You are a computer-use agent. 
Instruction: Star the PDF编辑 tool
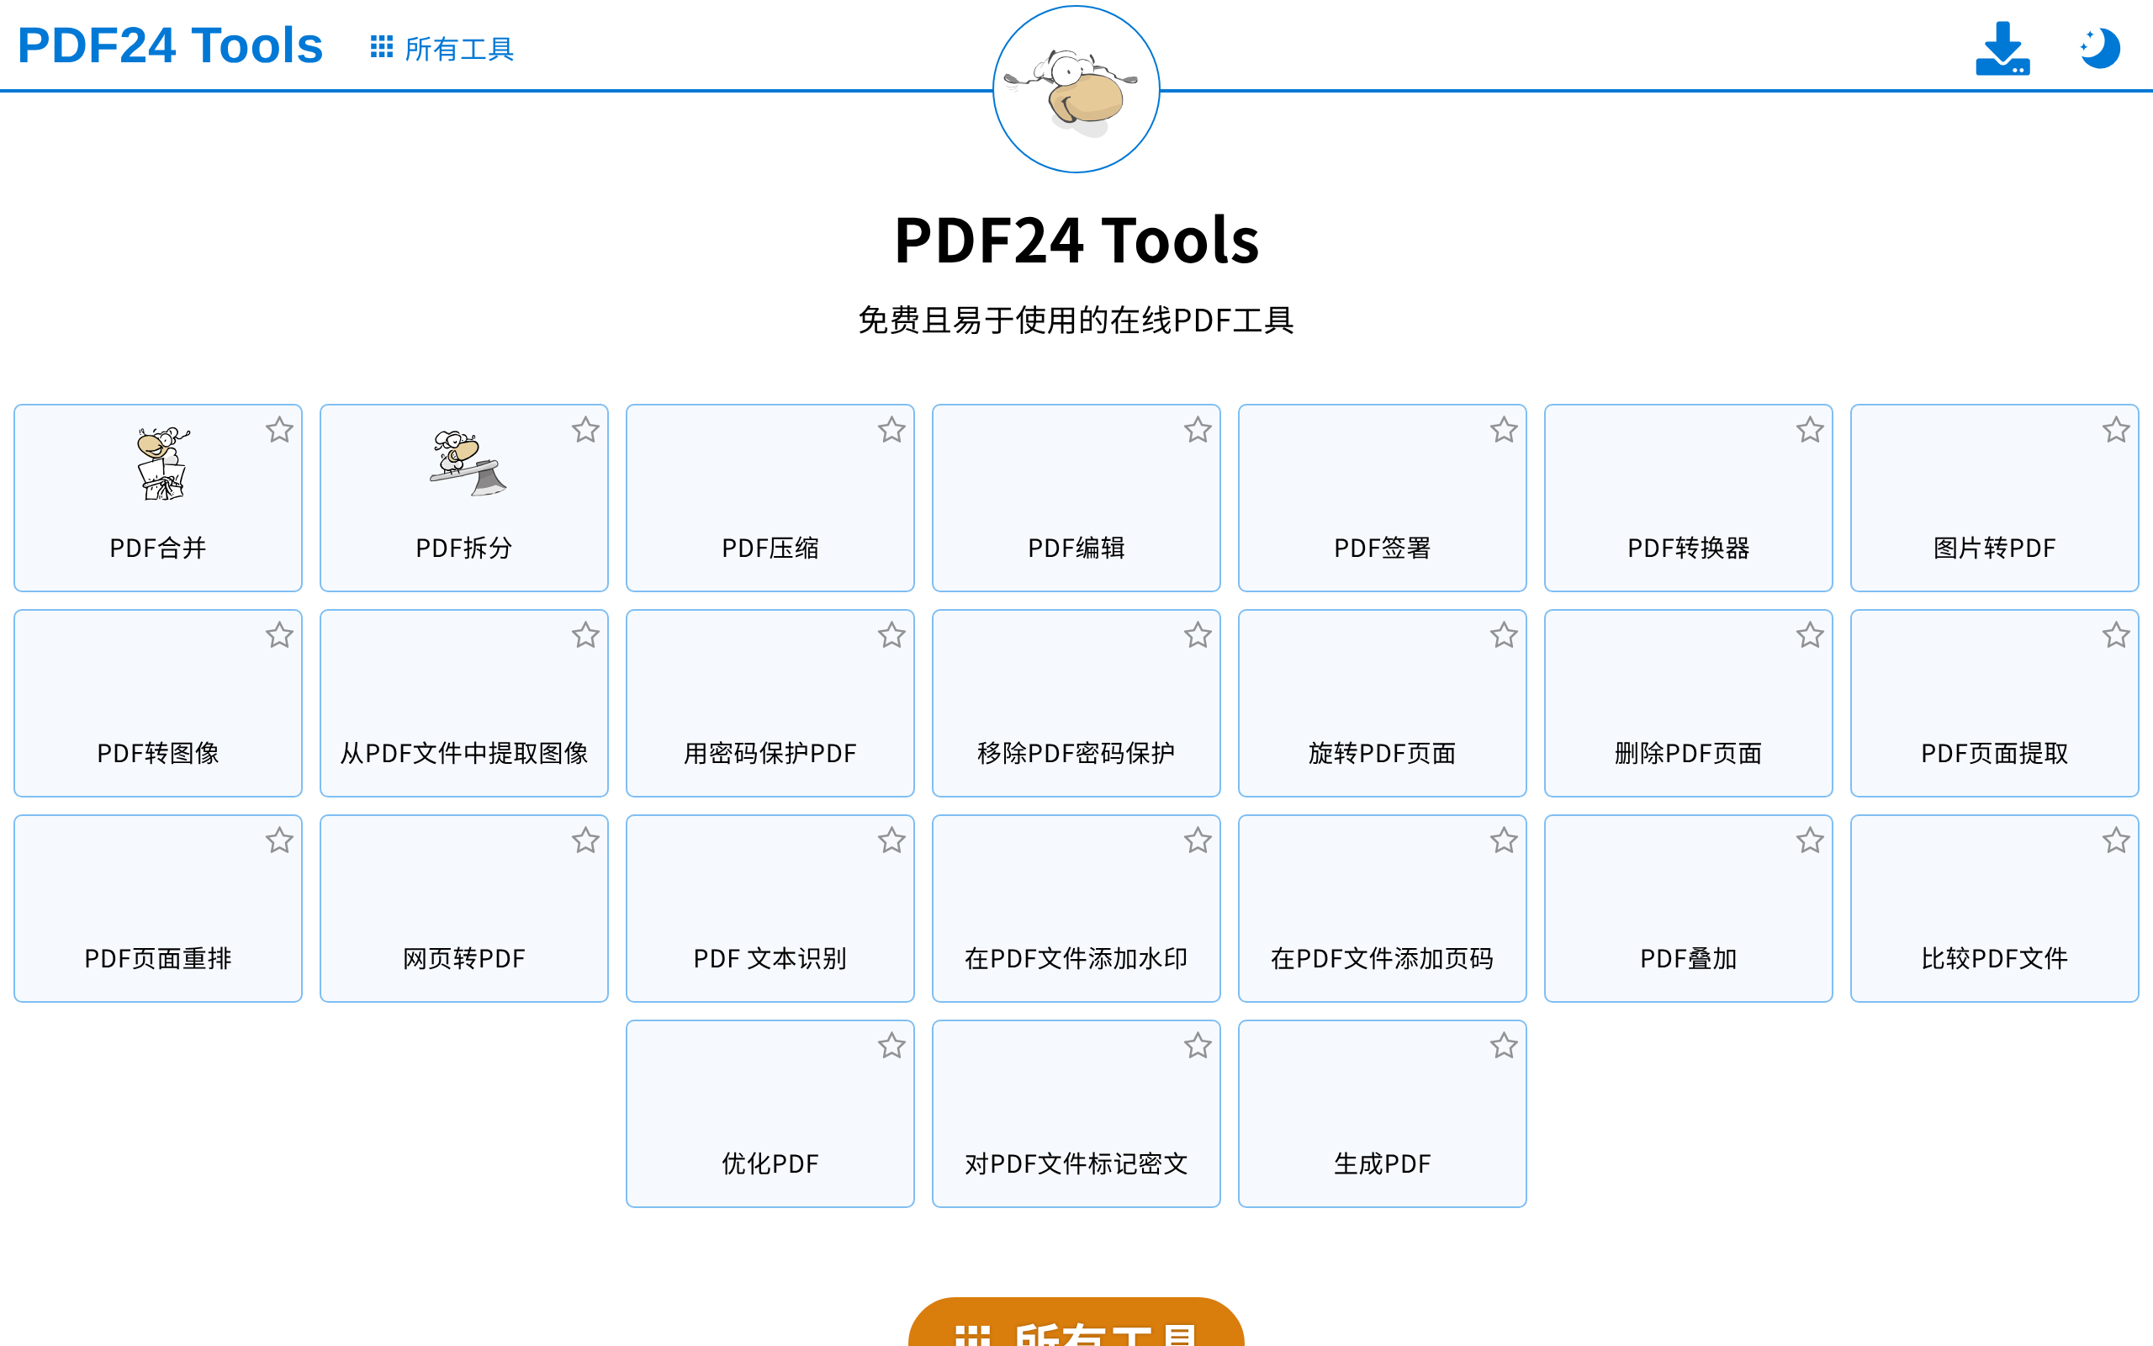click(x=1198, y=430)
